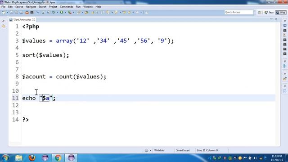
Task: Click the Quick Access search field
Action: 239,12
